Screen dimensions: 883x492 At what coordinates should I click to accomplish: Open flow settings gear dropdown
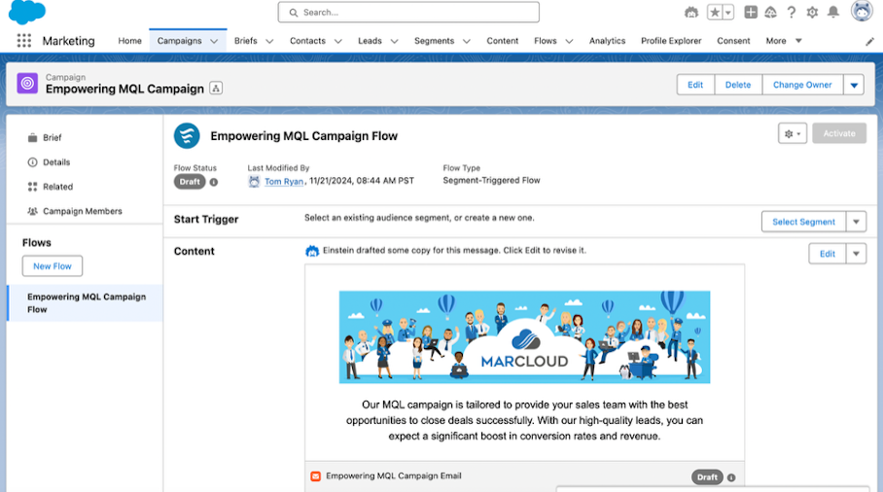click(x=793, y=133)
